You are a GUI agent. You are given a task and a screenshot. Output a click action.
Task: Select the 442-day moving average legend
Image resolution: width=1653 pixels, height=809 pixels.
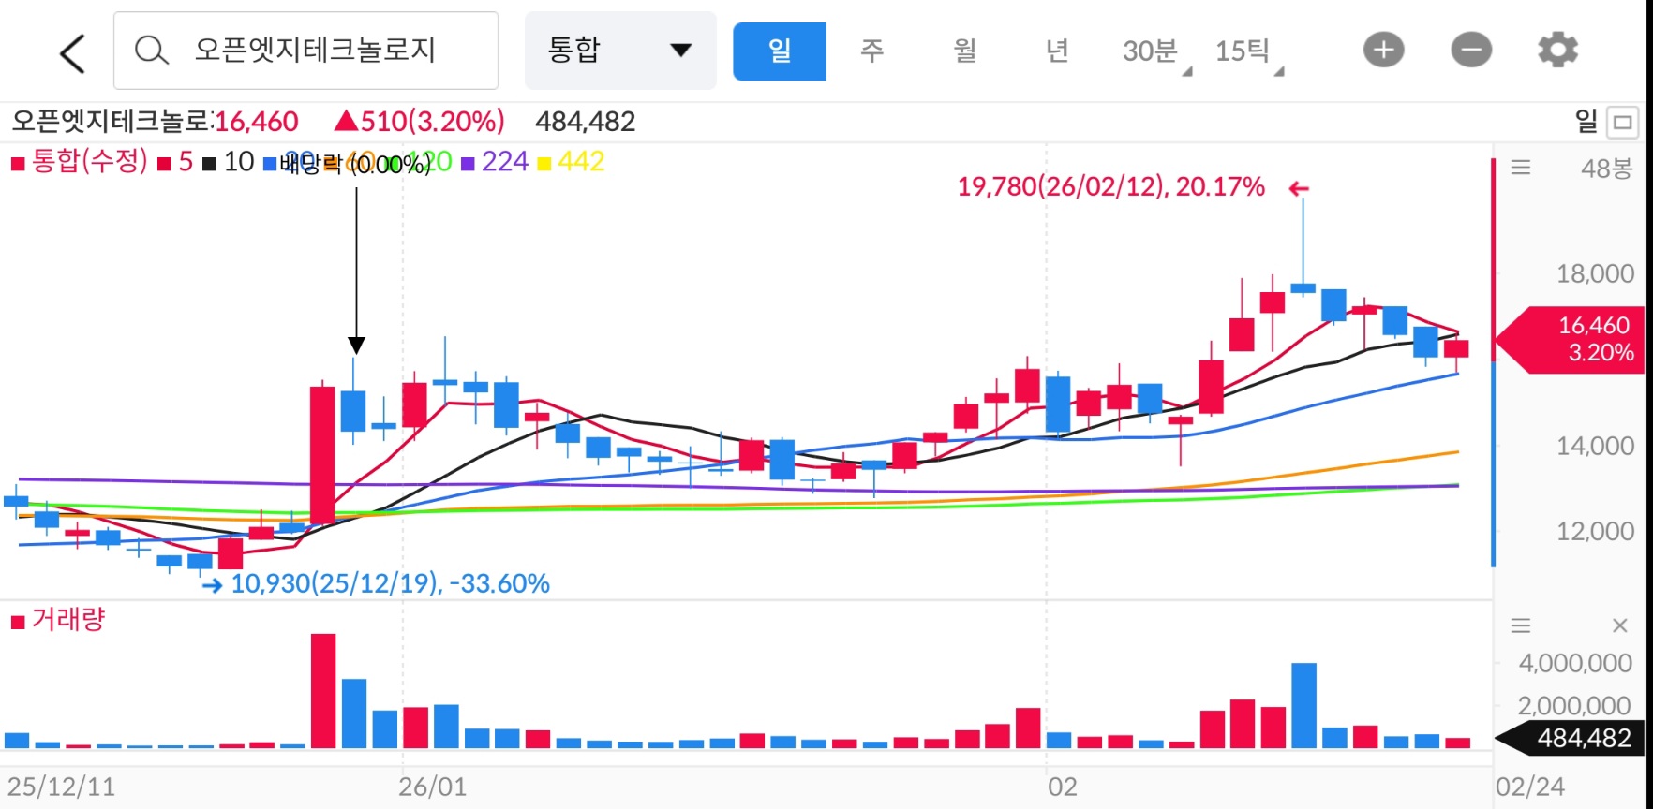(x=572, y=162)
